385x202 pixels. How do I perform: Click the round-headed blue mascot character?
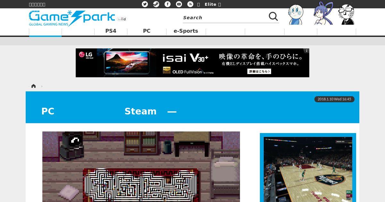tap(295, 14)
